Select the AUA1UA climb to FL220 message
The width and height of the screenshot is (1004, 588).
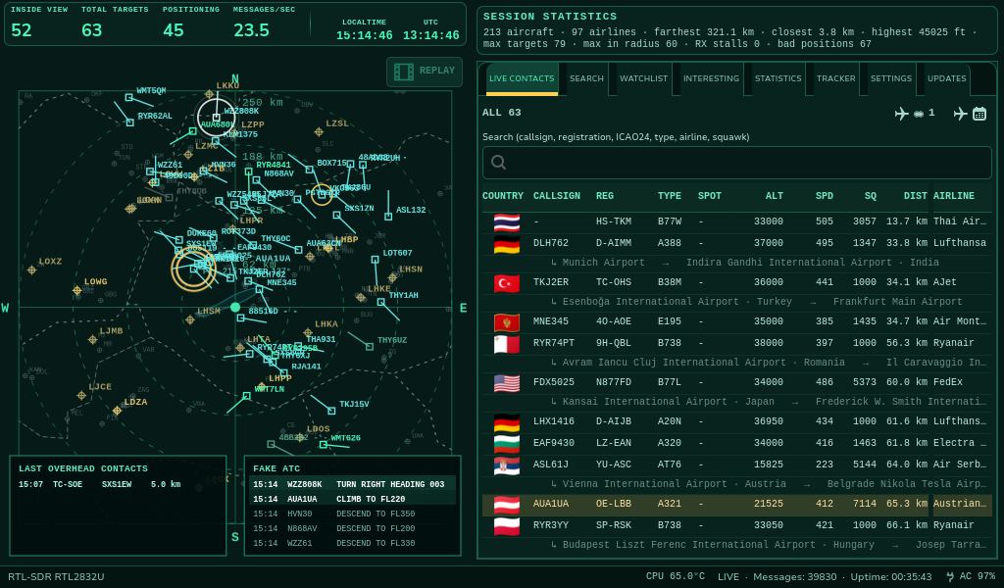click(x=352, y=499)
